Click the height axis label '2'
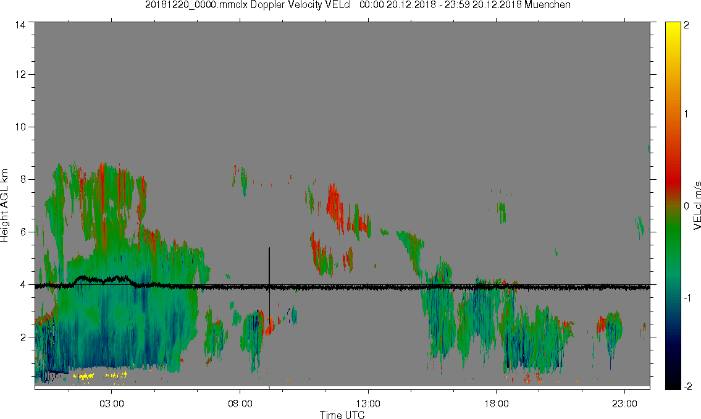Viewport: 701px width, 419px height. [x=23, y=337]
